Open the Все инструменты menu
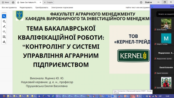Image resolution: width=174 pixels, height=98 pixels. pyautogui.click(x=9, y=8)
